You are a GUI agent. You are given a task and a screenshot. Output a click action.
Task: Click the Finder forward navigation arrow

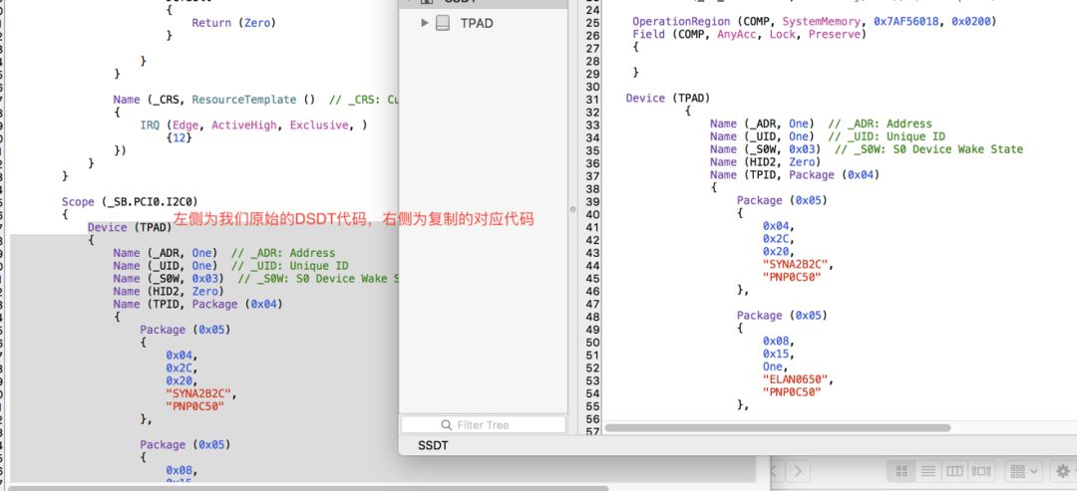pos(799,470)
